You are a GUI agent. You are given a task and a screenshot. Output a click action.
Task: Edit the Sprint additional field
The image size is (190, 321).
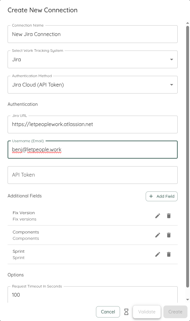(x=157, y=254)
